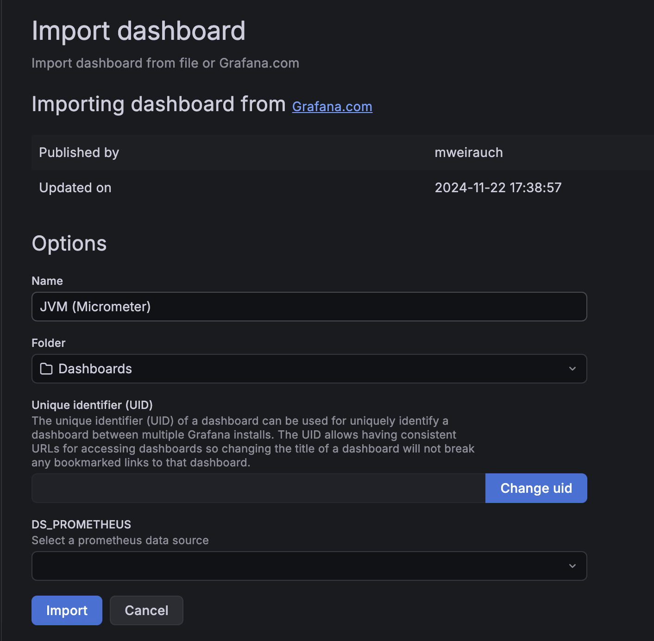This screenshot has height=641, width=654.
Task: Click the Cancel button
Action: pyautogui.click(x=146, y=610)
